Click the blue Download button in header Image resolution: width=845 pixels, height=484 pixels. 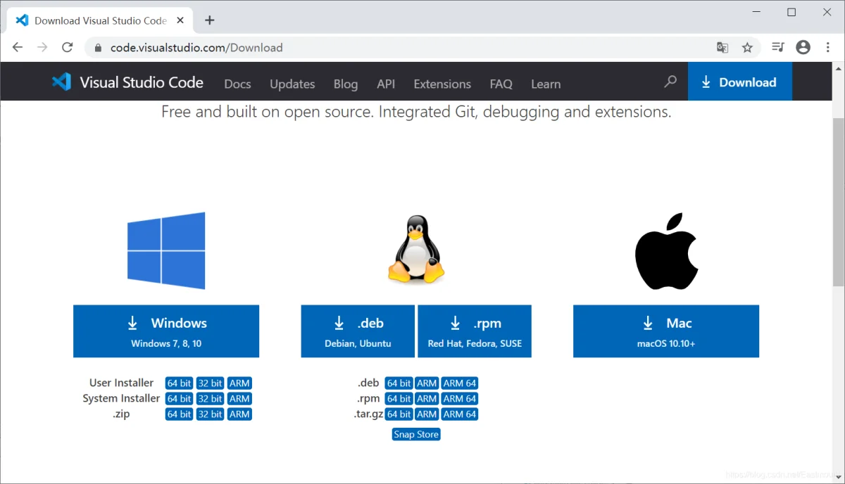739,82
